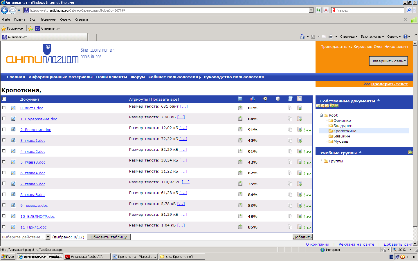This screenshot has height=261, width=418.
Task: Click the refresh icon in Учебные группы header
Action: (x=410, y=152)
